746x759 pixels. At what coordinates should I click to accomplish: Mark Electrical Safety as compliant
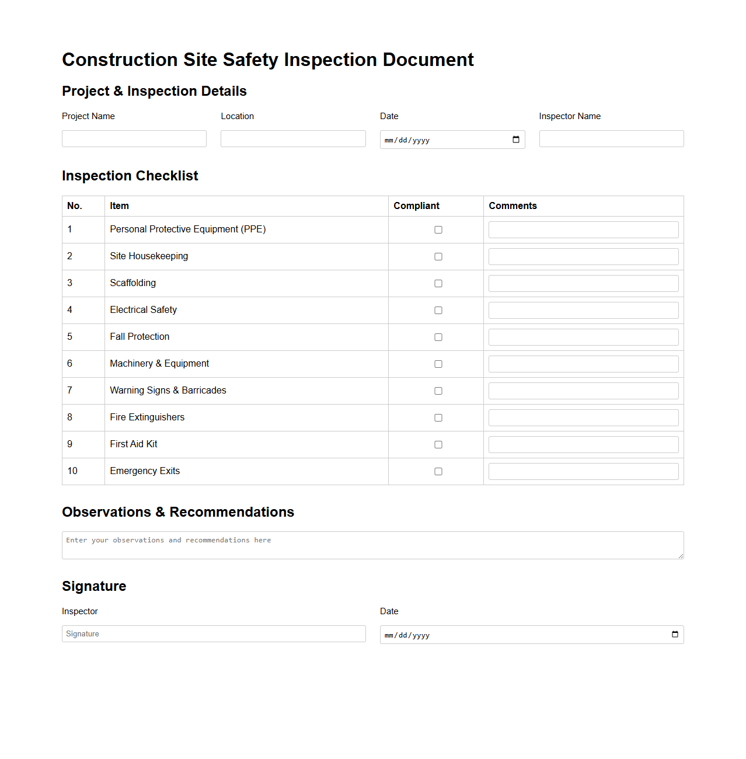[x=438, y=310]
